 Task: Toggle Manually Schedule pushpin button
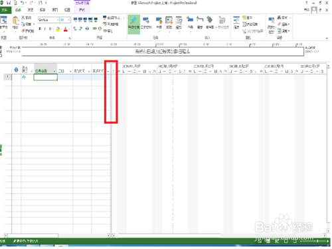coord(133,25)
